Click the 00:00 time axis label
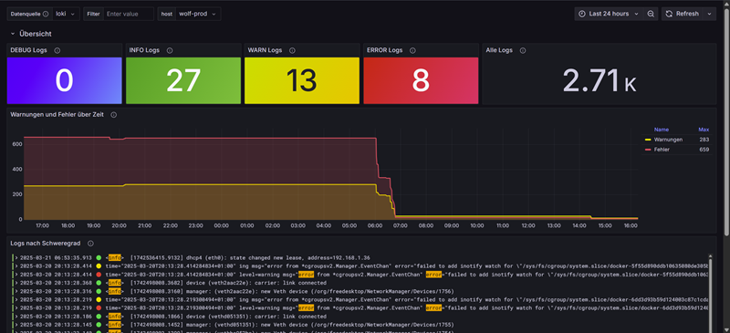The image size is (730, 333). (x=221, y=225)
